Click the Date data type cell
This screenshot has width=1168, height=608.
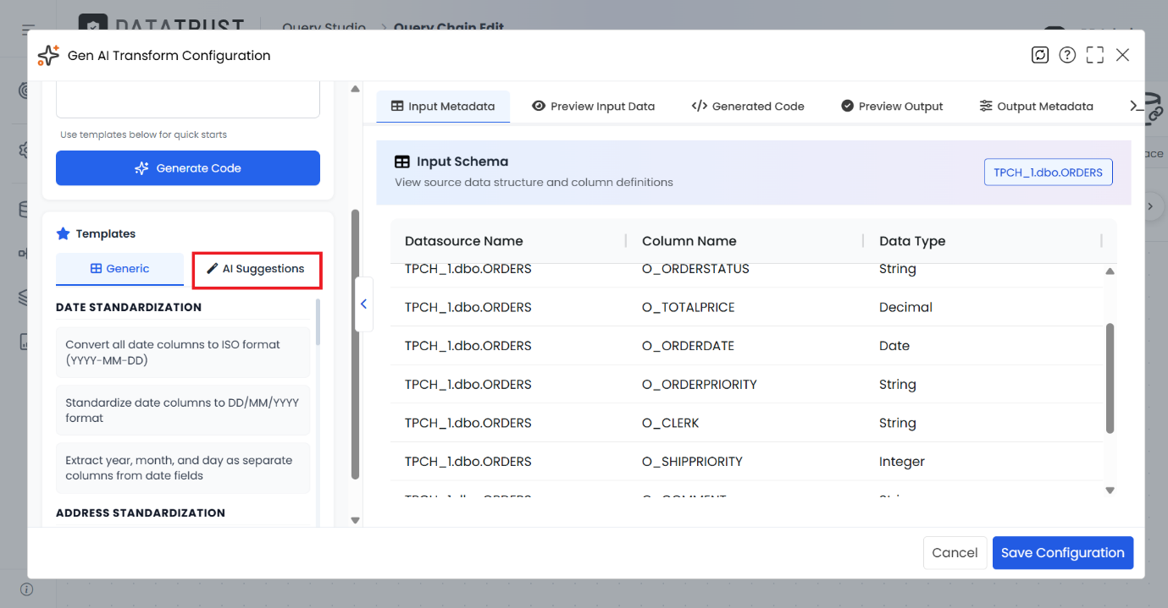point(894,346)
